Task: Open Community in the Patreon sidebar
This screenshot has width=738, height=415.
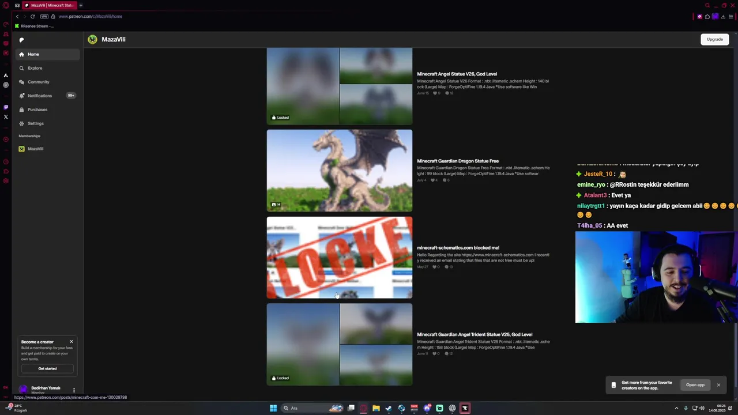Action: pyautogui.click(x=48, y=82)
